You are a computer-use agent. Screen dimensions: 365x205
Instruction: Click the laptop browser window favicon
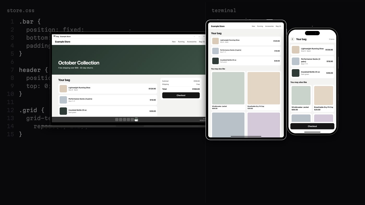(54, 36)
